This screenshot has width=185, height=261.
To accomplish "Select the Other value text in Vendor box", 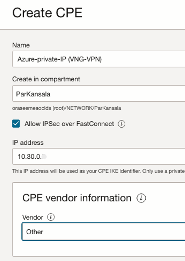I will (x=35, y=232).
